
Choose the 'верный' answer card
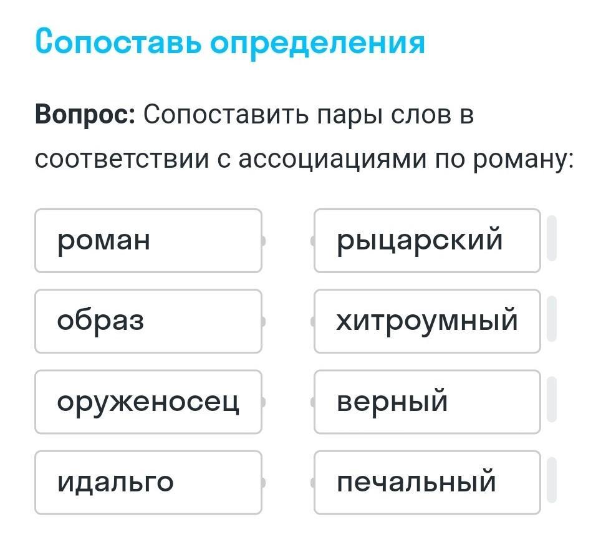coord(427,402)
